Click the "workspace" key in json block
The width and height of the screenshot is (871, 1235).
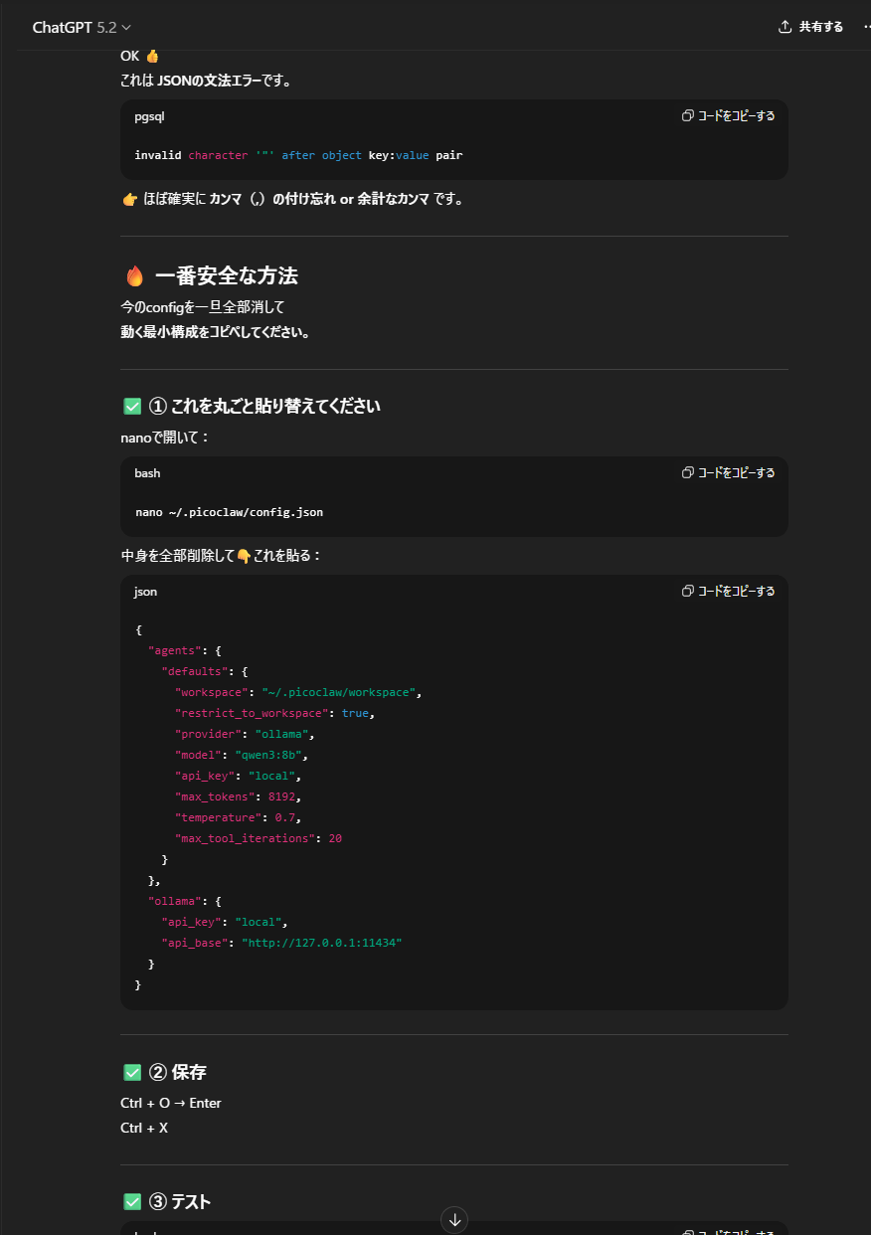pyautogui.click(x=211, y=692)
